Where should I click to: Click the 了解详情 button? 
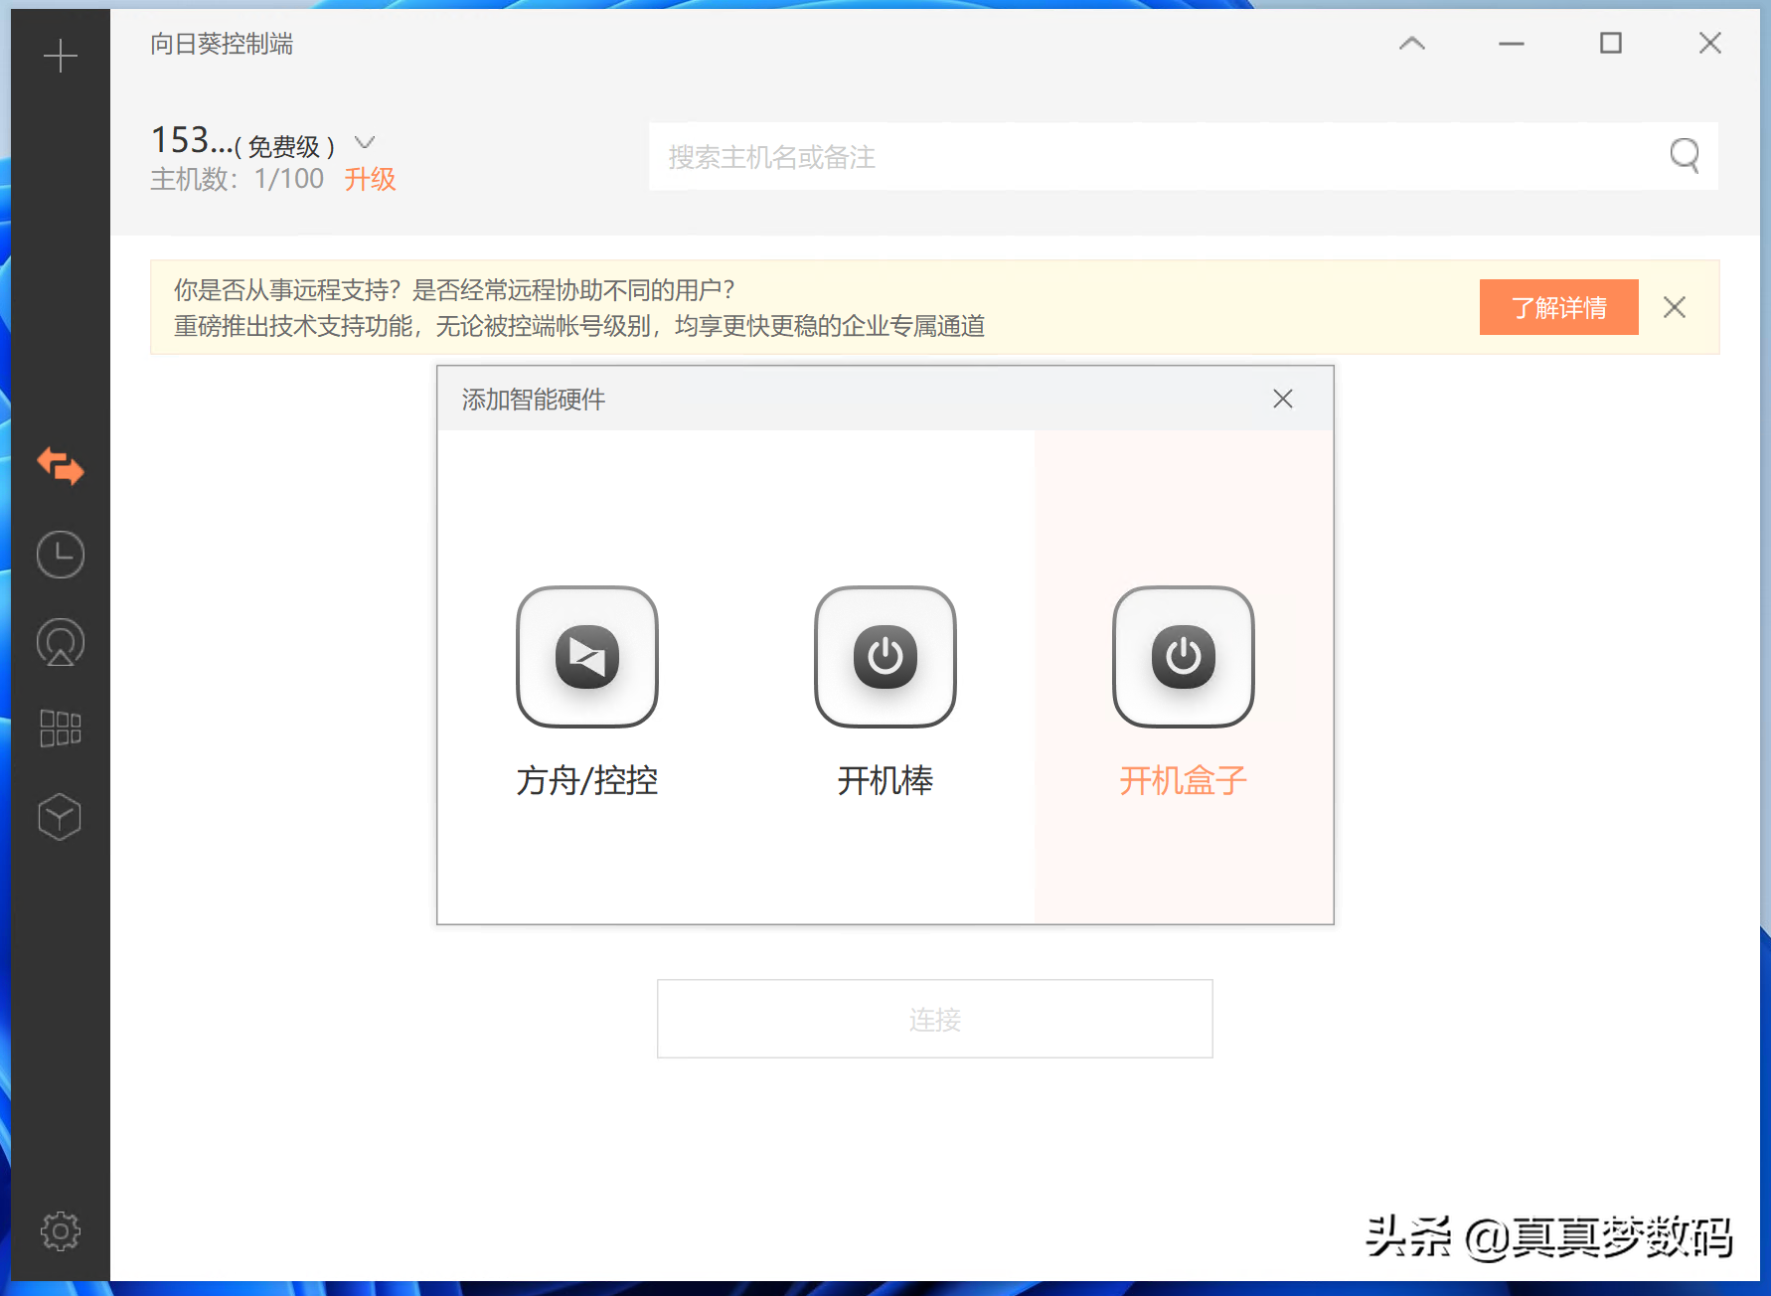point(1558,307)
